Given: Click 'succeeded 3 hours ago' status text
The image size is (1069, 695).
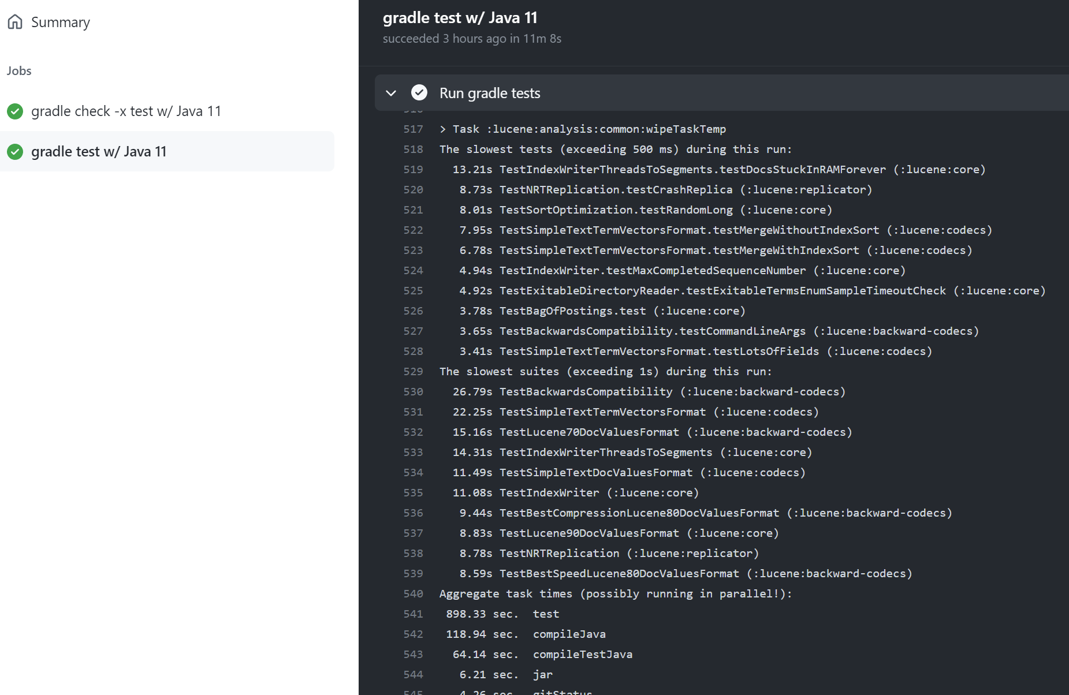Looking at the screenshot, I should pyautogui.click(x=472, y=39).
